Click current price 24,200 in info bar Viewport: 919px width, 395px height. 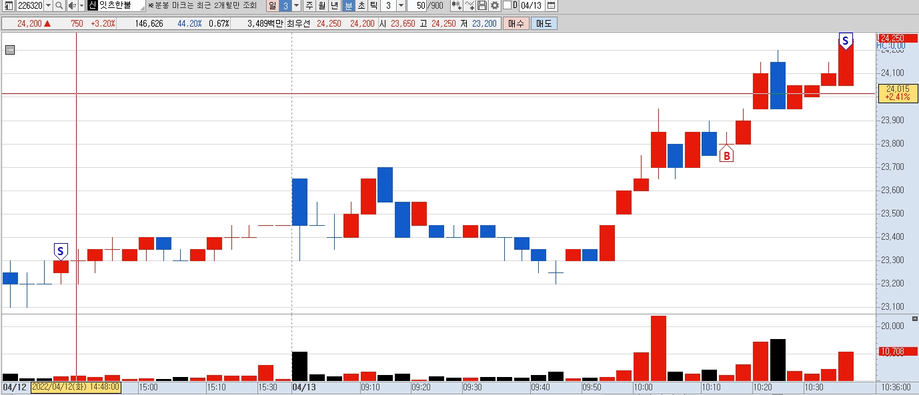tap(30, 23)
